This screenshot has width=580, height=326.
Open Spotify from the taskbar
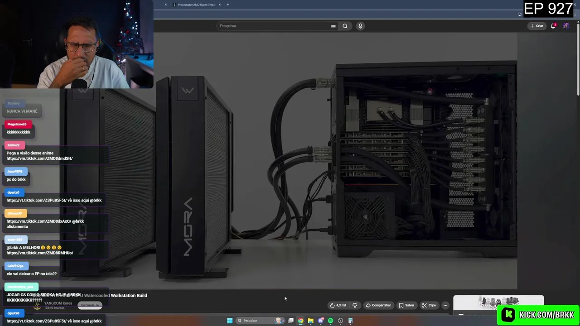[330, 321]
